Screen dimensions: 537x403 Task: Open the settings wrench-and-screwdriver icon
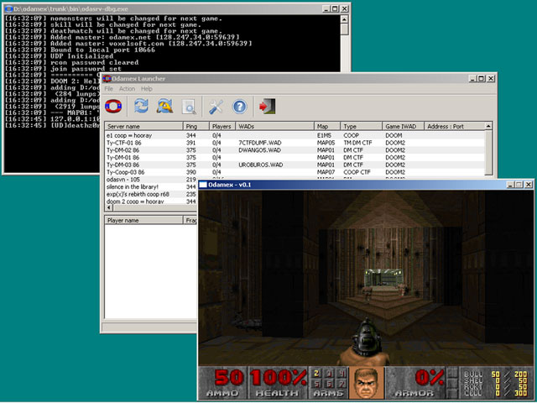[x=216, y=106]
